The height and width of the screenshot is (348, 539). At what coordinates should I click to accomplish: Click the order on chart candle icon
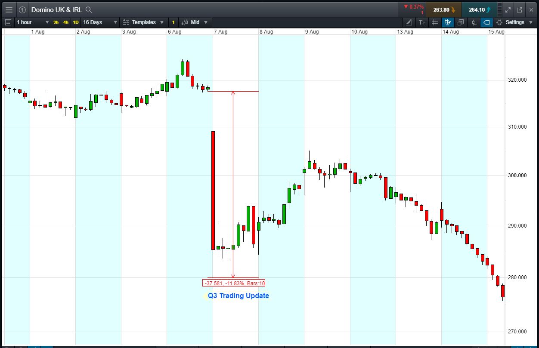pos(474,22)
